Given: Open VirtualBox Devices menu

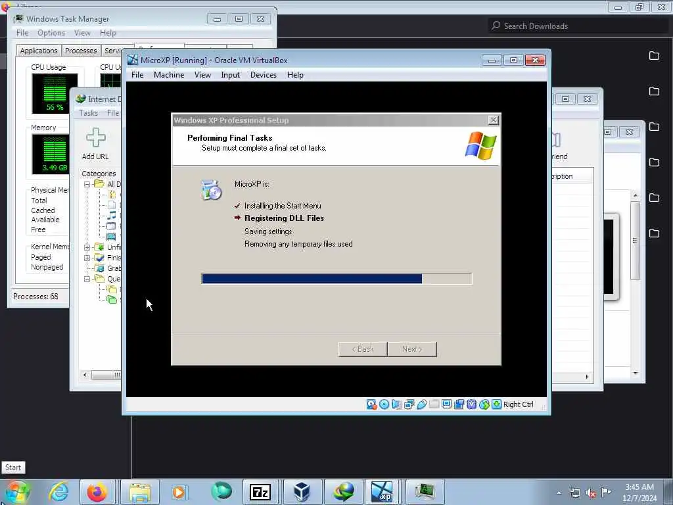Looking at the screenshot, I should pos(264,75).
